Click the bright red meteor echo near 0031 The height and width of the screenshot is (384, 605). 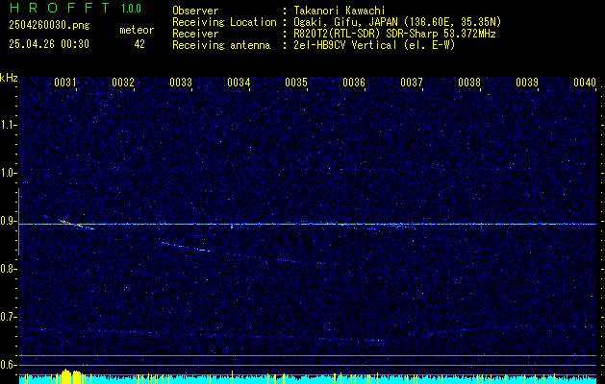click(x=69, y=223)
